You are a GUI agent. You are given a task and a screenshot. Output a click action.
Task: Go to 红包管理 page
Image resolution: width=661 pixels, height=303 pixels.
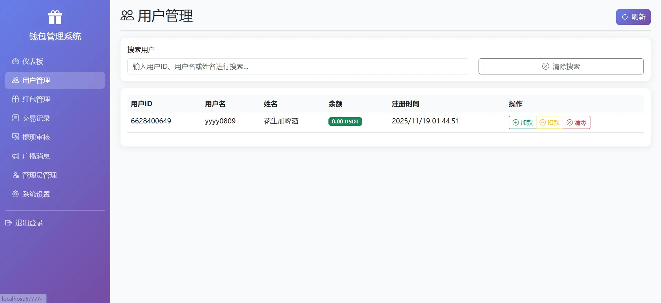click(55, 99)
